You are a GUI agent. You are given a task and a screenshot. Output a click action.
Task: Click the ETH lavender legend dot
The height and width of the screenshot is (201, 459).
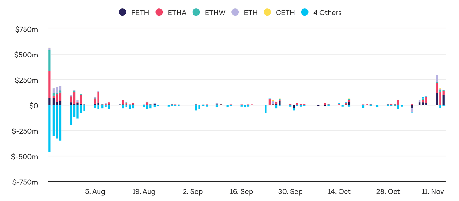(235, 12)
